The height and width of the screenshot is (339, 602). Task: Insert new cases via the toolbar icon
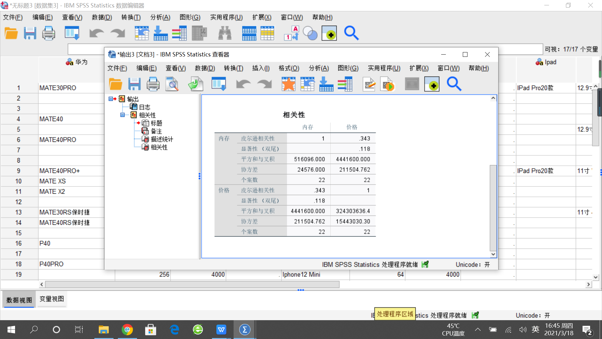click(x=249, y=33)
